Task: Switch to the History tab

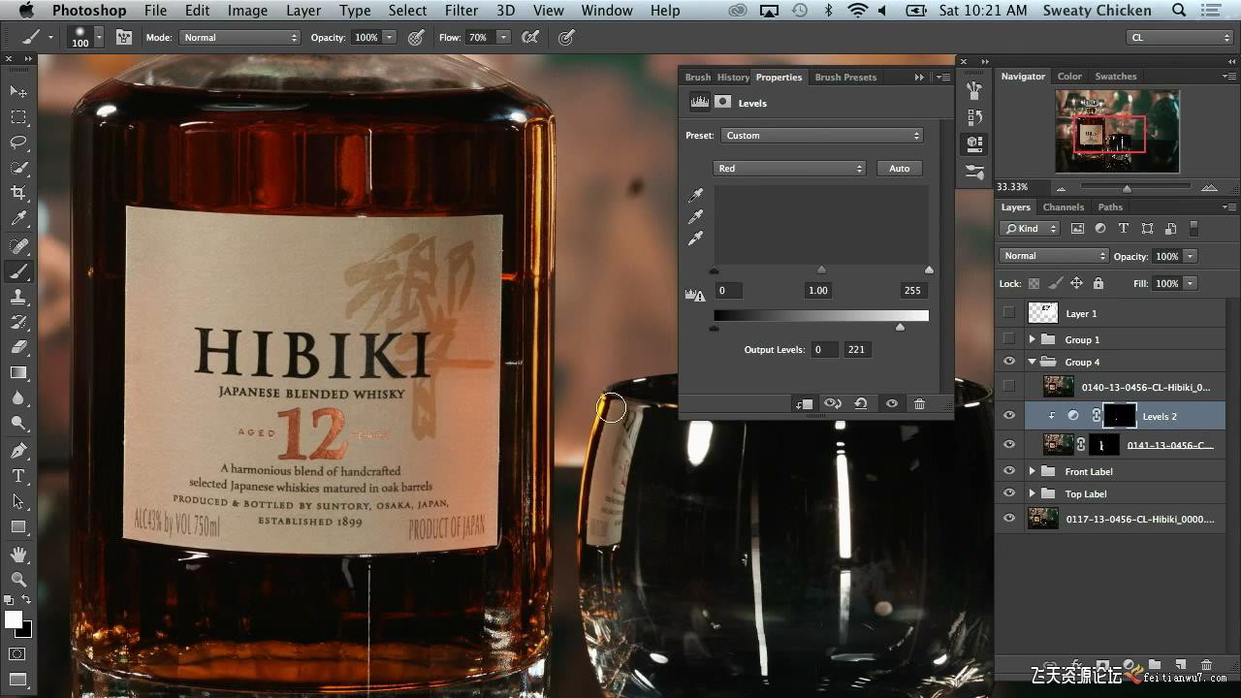Action: coord(733,77)
